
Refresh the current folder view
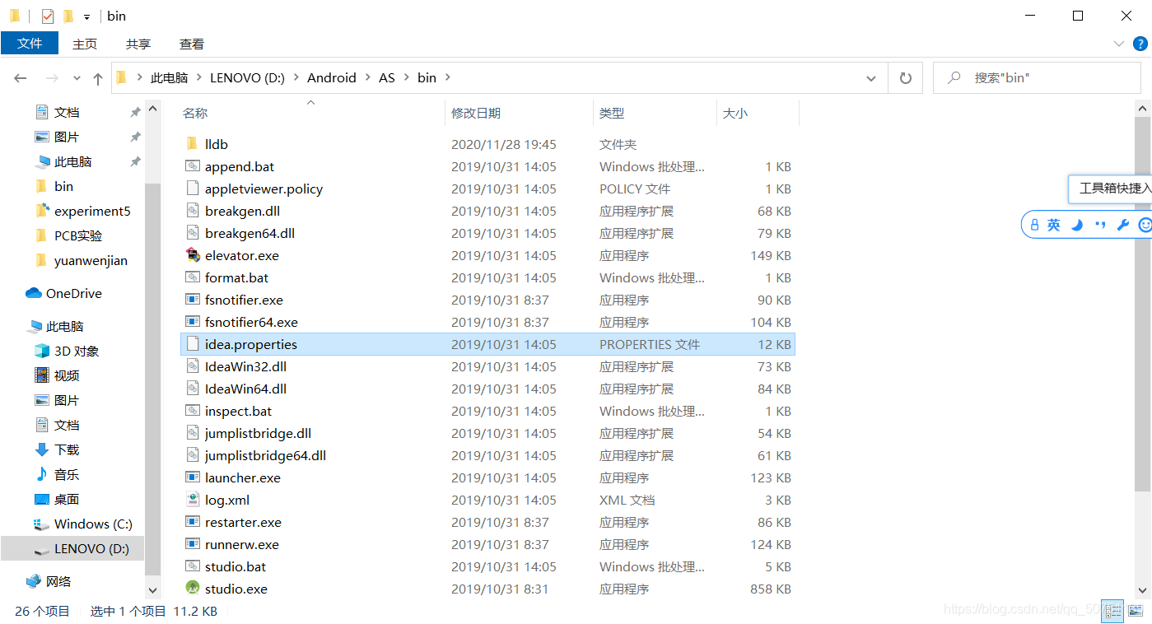pyautogui.click(x=906, y=78)
